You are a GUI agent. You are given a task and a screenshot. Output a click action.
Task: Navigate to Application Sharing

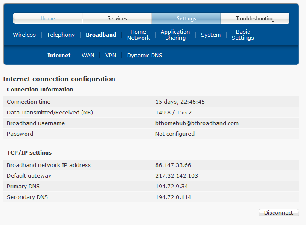175,35
